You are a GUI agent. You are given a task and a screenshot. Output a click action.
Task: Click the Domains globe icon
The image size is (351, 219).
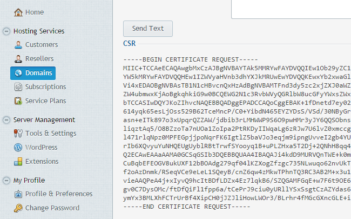coord(18,73)
